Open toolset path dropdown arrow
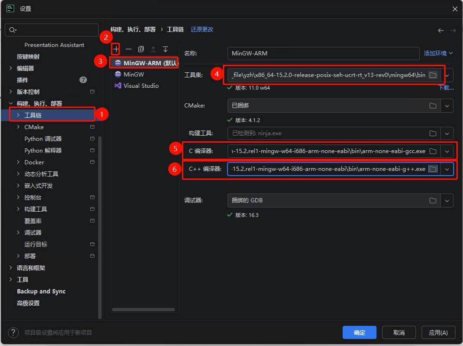The height and width of the screenshot is (346, 463). pyautogui.click(x=447, y=75)
